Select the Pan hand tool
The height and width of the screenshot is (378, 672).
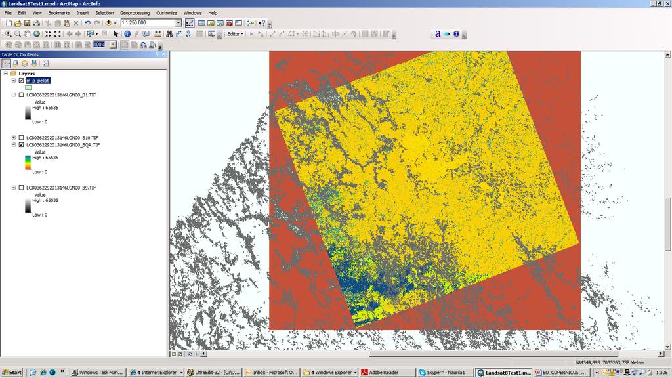click(x=27, y=34)
